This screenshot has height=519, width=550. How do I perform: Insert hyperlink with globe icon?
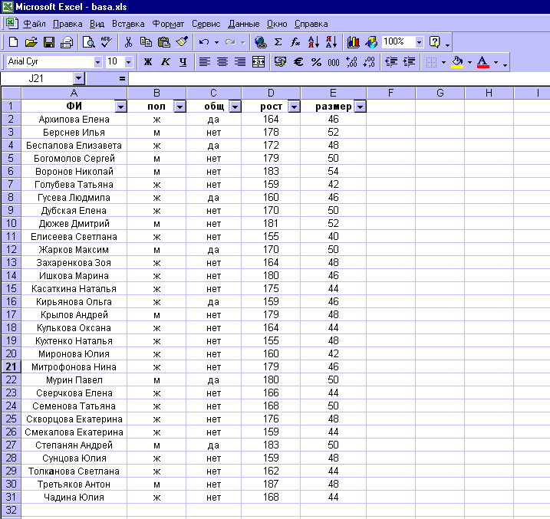pos(260,42)
